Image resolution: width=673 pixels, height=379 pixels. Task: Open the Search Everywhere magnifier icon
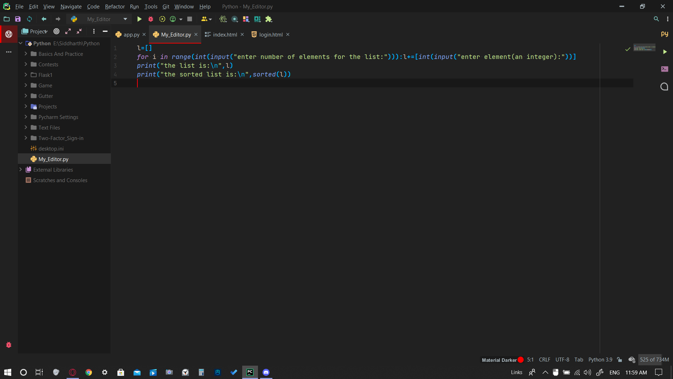coord(656,19)
